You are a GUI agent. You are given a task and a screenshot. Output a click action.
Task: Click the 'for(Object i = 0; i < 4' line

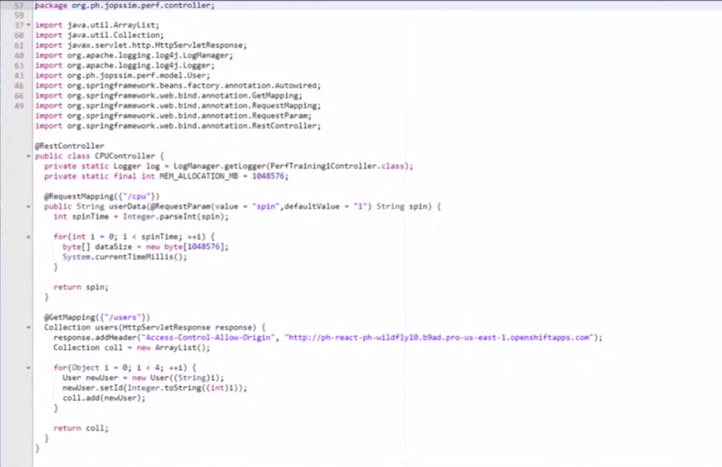pyautogui.click(x=125, y=368)
